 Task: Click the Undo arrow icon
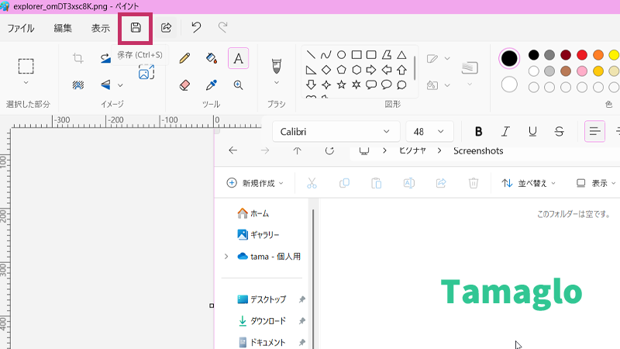coord(196,28)
